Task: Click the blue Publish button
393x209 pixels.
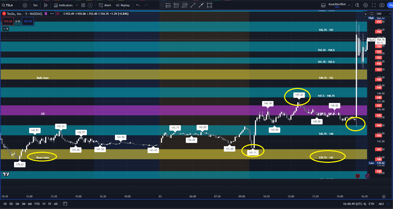Action: tap(390, 5)
